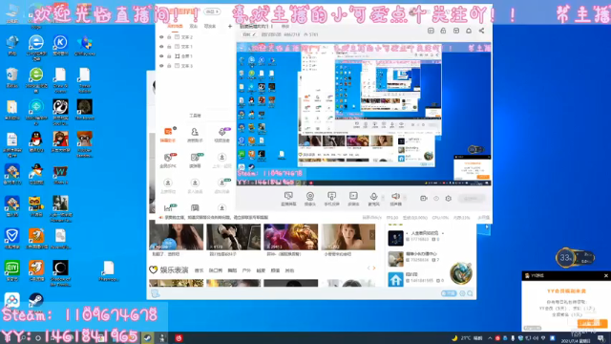Expand the microphone options arrow
The image size is (611, 344).
(x=383, y=198)
